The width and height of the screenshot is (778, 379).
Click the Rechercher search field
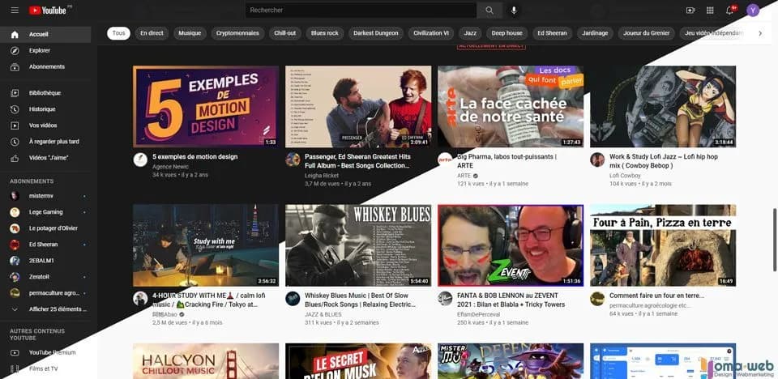click(361, 10)
